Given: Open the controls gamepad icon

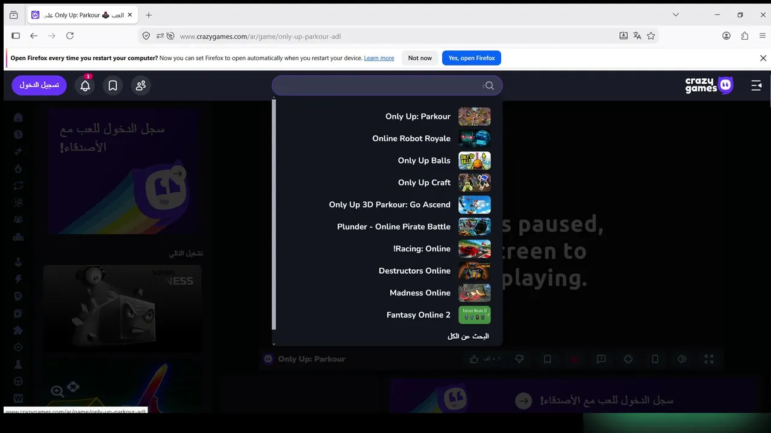Looking at the screenshot, I should (x=628, y=359).
